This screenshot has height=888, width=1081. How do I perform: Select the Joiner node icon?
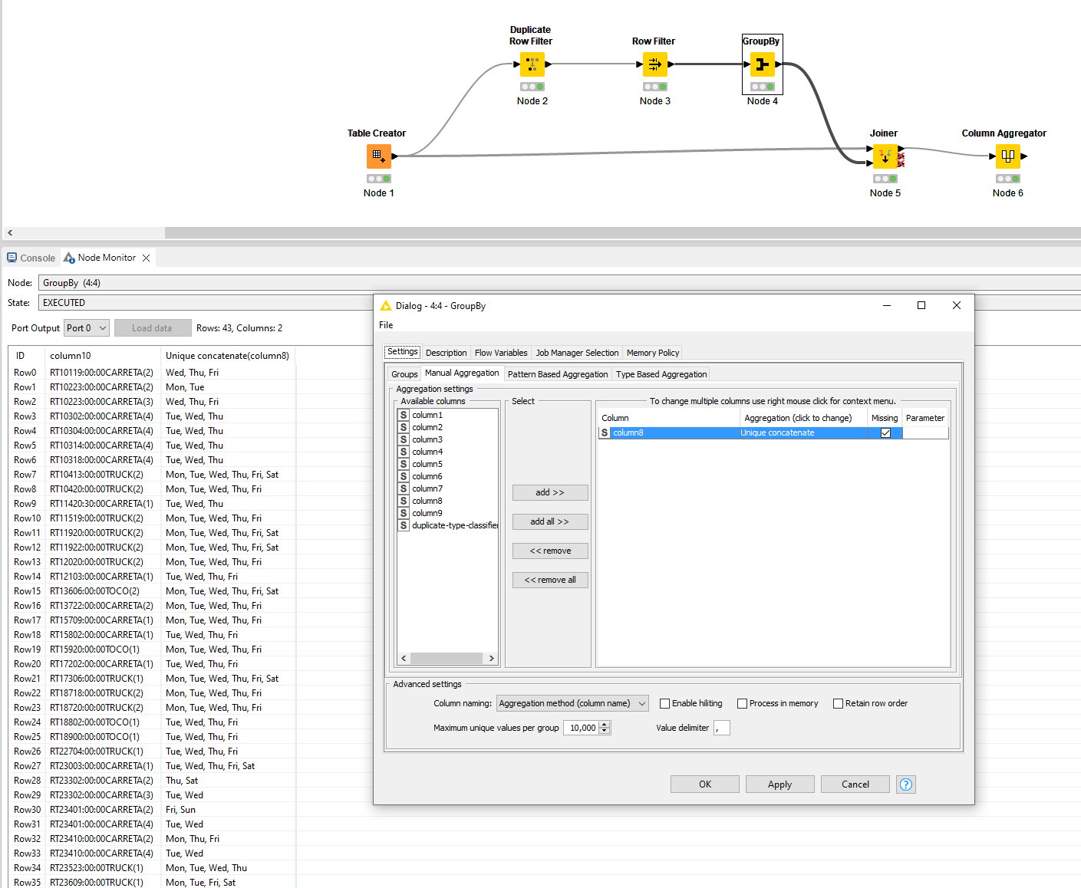[885, 156]
